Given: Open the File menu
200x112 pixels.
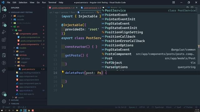Looking at the screenshot, I should tap(8, 2).
